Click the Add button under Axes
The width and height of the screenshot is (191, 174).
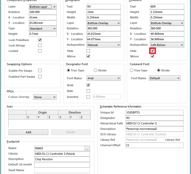coord(28,132)
